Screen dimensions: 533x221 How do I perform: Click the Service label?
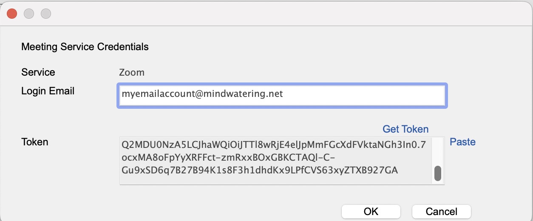tap(38, 72)
